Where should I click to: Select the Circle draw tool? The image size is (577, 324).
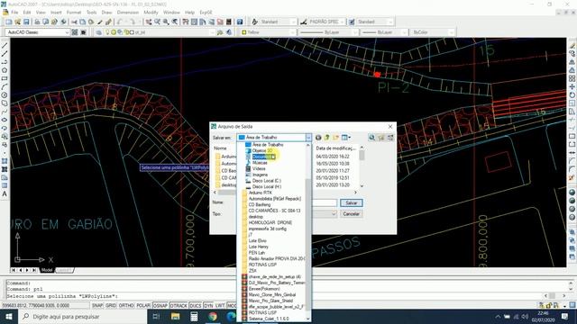point(5,95)
